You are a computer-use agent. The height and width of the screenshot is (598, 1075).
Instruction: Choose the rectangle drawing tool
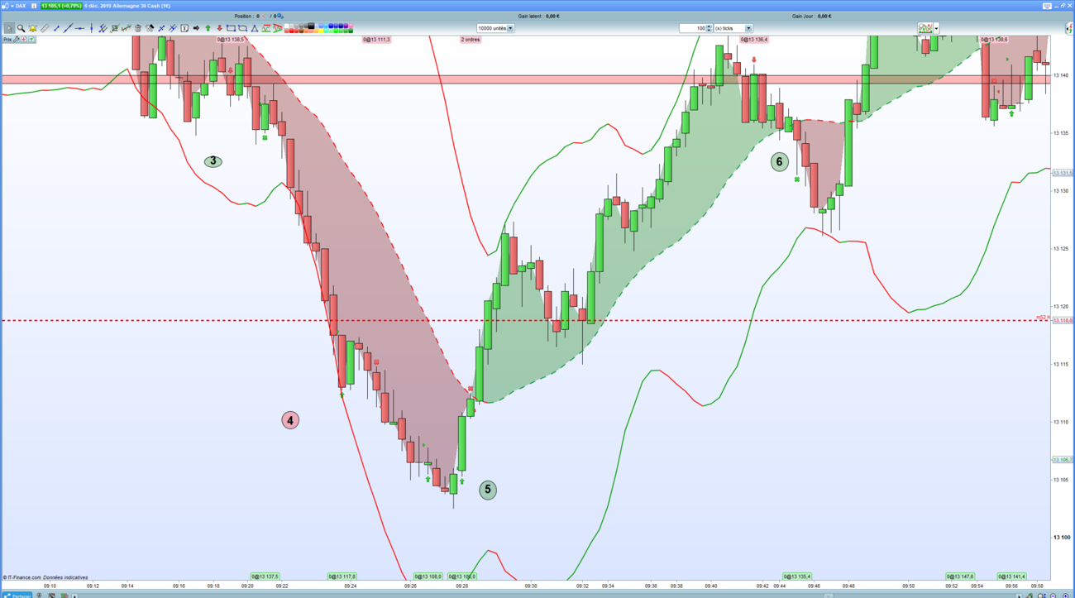pos(231,28)
